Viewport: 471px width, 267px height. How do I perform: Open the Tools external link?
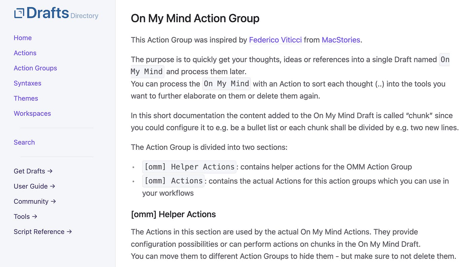coord(25,216)
